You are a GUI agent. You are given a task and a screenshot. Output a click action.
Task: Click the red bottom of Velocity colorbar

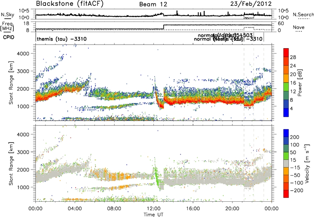click(x=286, y=194)
